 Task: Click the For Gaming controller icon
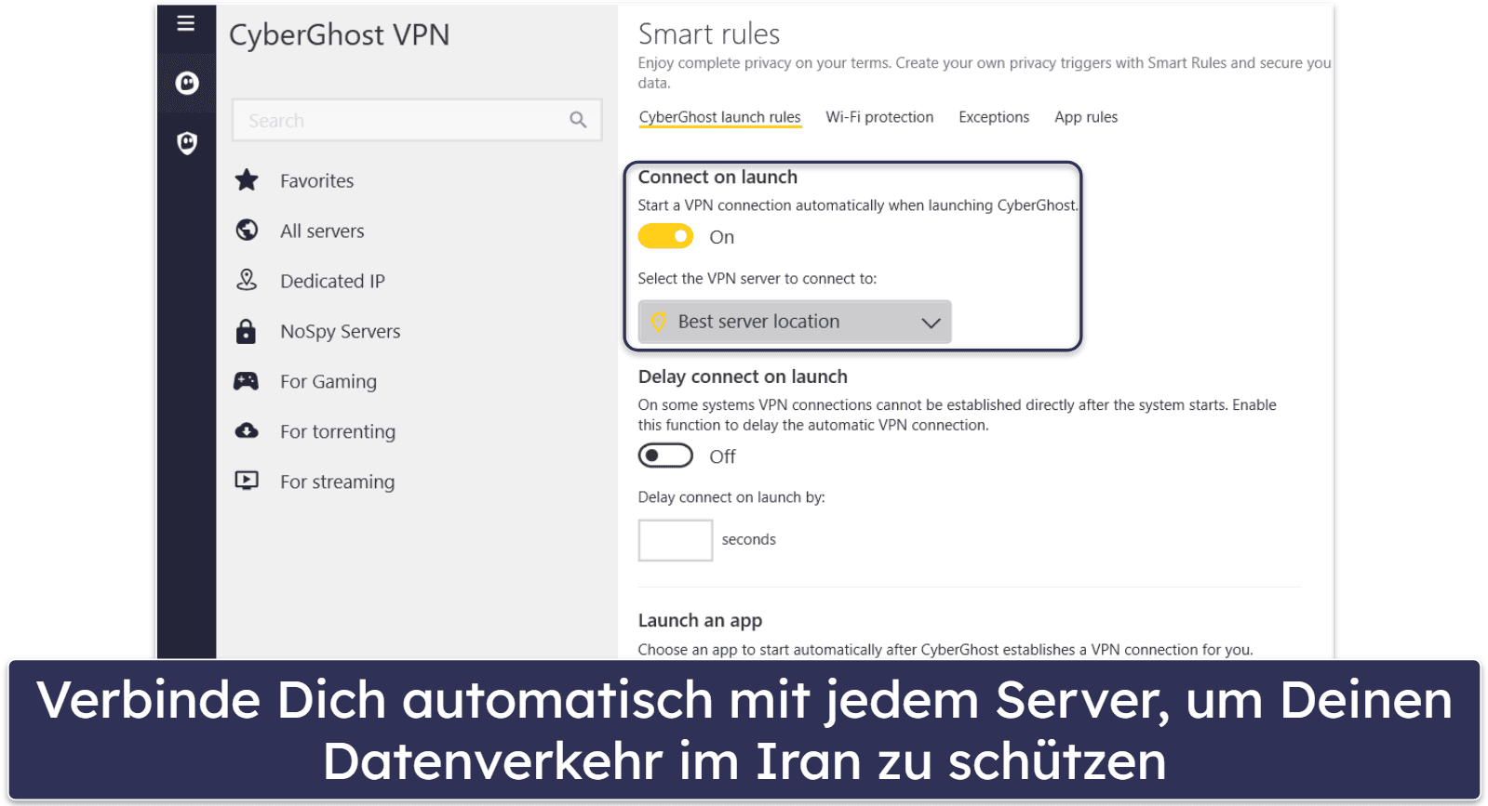tap(246, 381)
